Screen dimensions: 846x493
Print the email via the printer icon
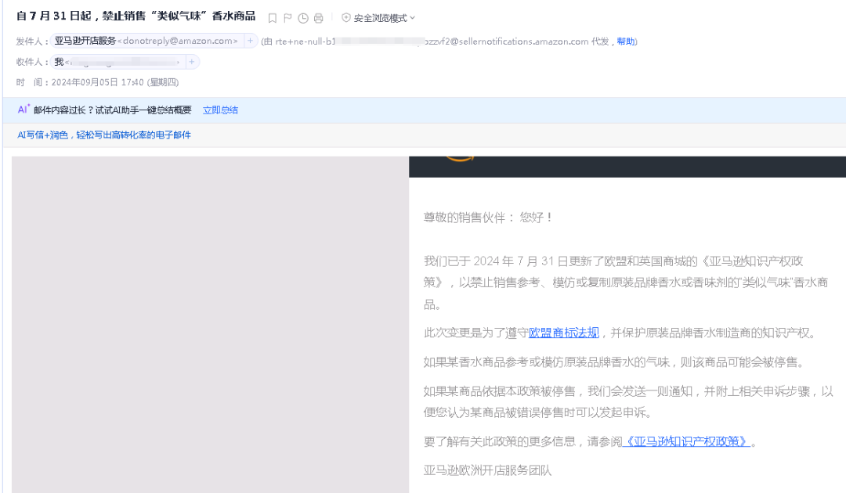[317, 18]
